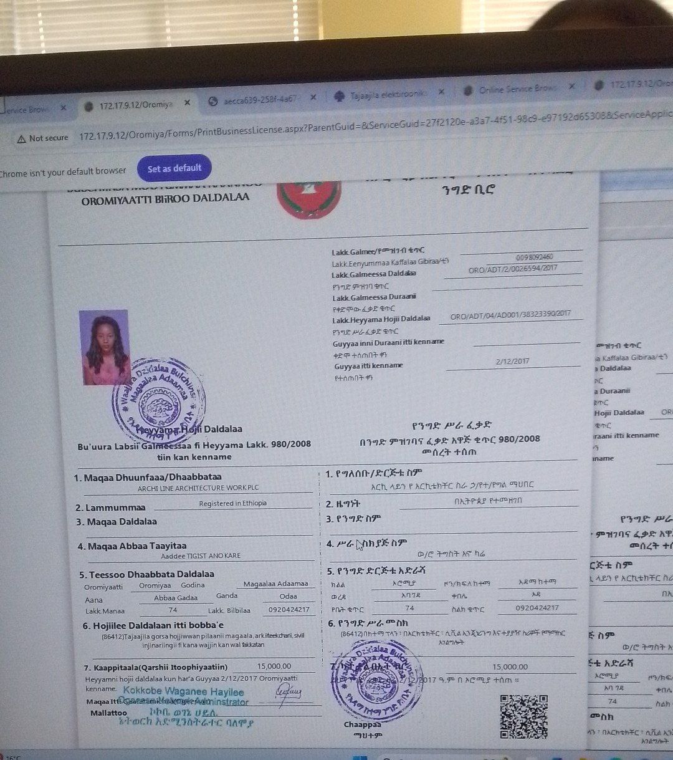Click the signature beside Kokkobe Waganee Hayilee
This screenshot has width=673, height=760.
[x=289, y=694]
